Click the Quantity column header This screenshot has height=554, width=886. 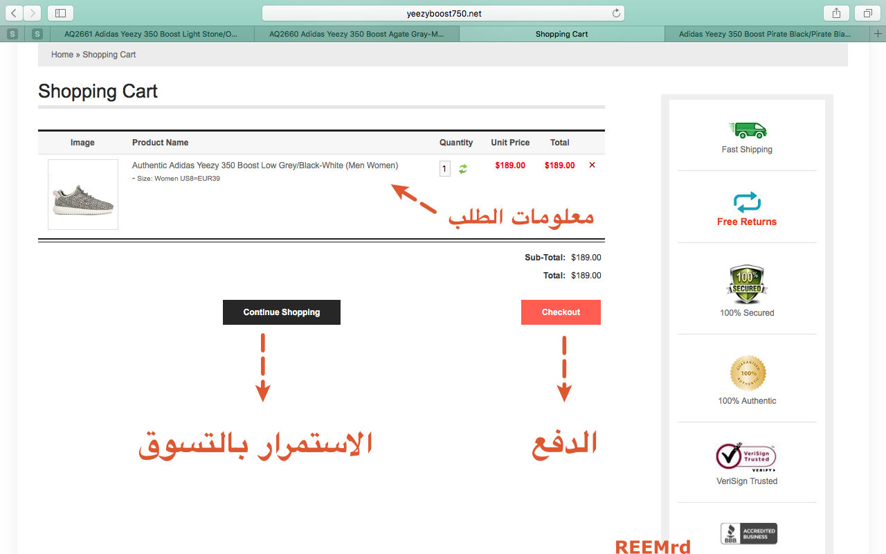(456, 143)
